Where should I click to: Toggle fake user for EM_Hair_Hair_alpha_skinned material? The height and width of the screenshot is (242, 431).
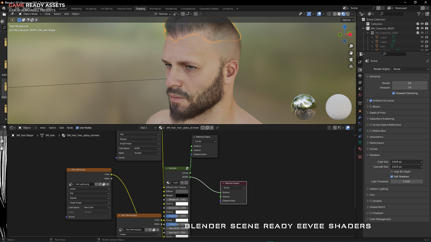[203, 128]
